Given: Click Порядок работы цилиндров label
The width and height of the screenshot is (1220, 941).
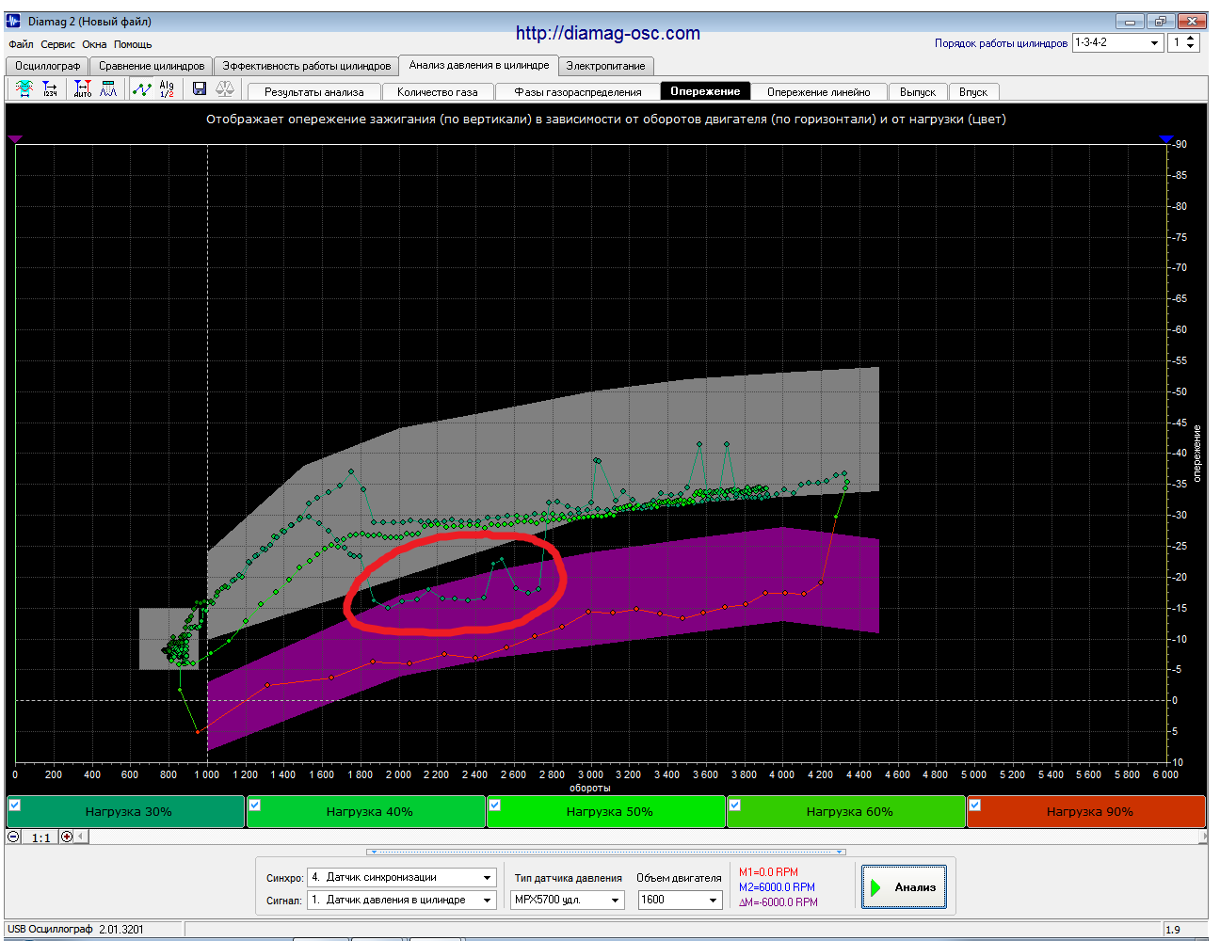Looking at the screenshot, I should [x=1001, y=43].
